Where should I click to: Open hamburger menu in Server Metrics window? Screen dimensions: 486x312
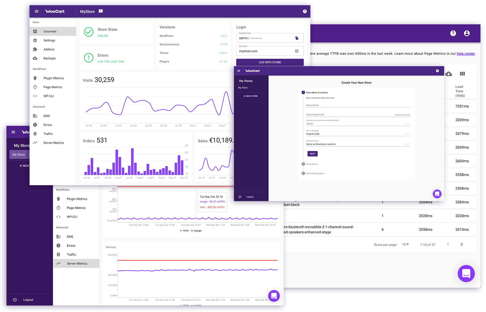[x=13, y=132]
